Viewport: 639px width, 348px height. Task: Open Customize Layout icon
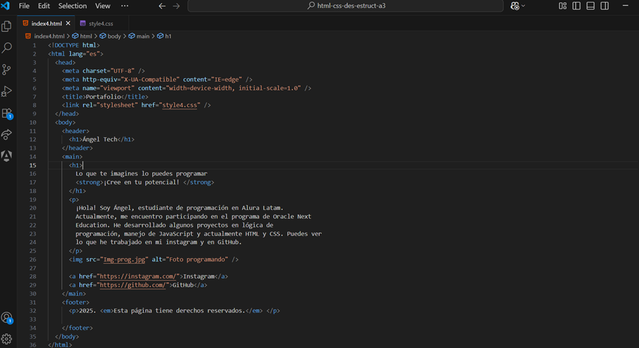(562, 6)
